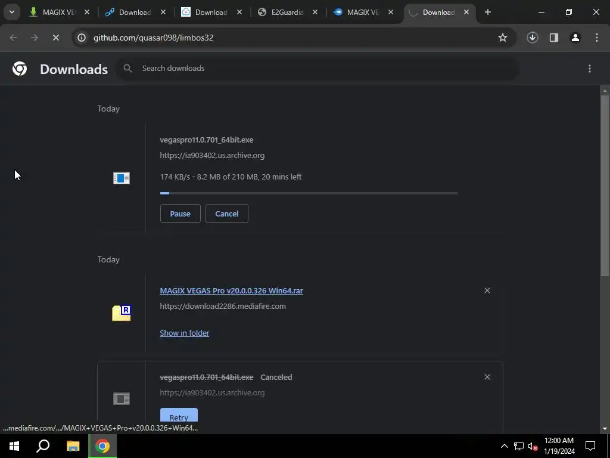The image size is (610, 458).
Task: Click the Chrome logo on Downloads page
Action: click(x=20, y=69)
